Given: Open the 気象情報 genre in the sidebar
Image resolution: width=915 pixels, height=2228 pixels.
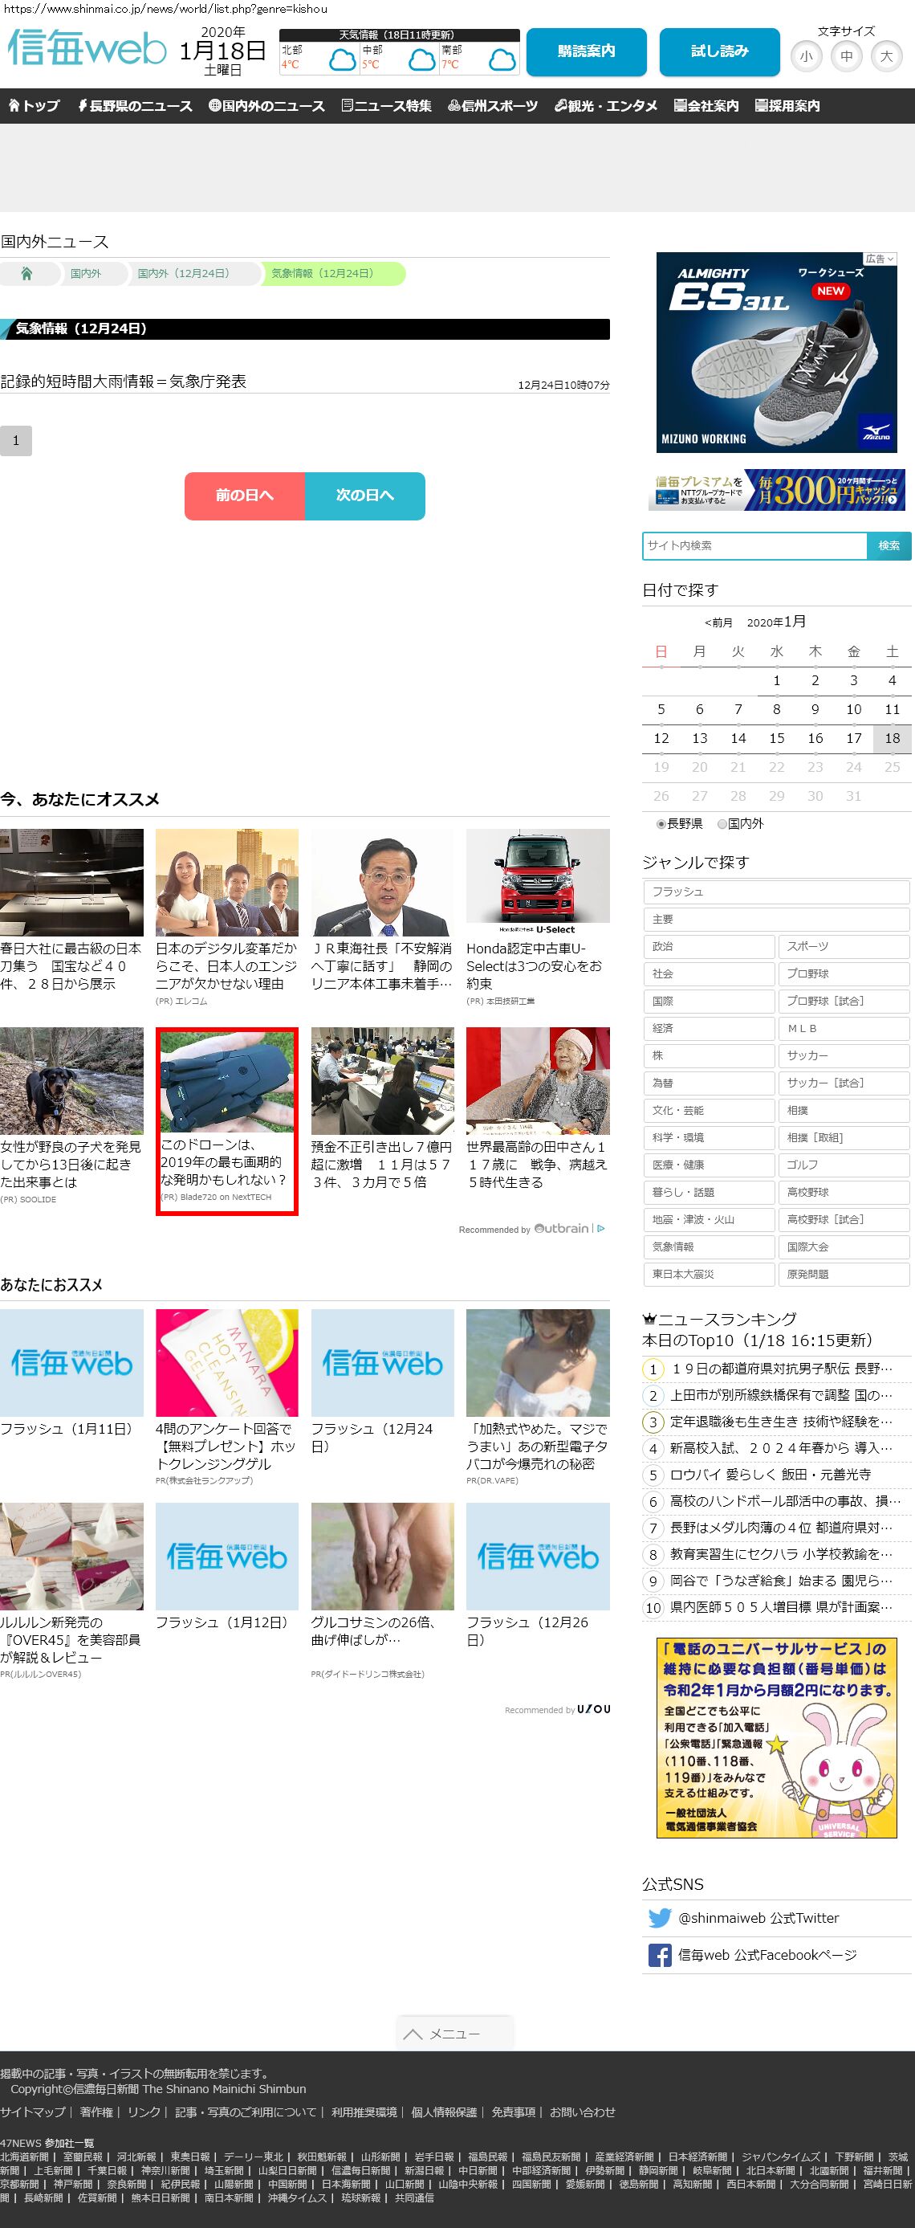Looking at the screenshot, I should pos(708,1247).
